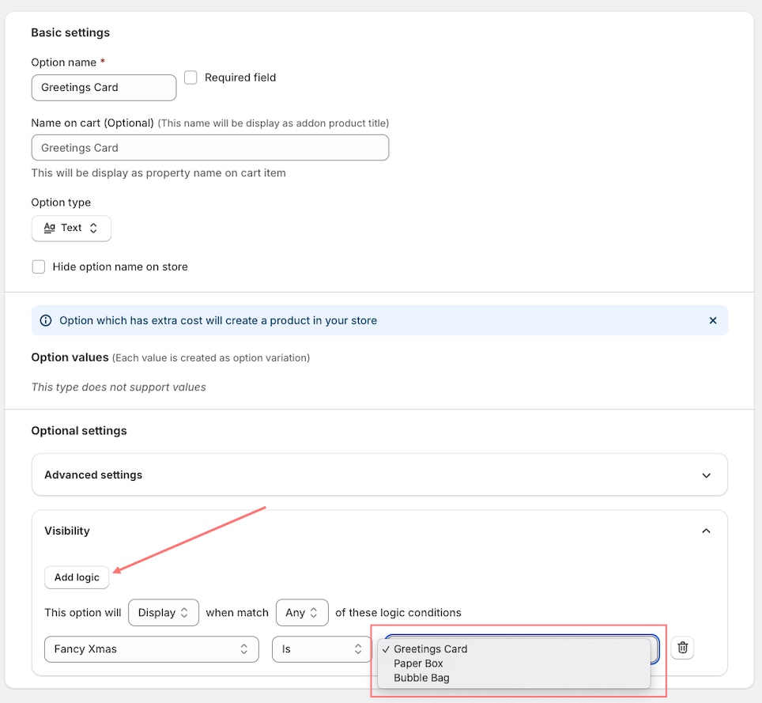The width and height of the screenshot is (762, 703).
Task: Click the Add logic button
Action: 77,577
